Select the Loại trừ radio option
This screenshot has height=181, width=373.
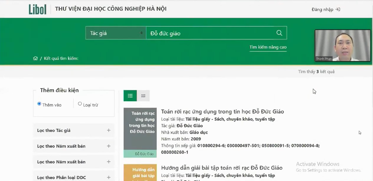(80, 104)
